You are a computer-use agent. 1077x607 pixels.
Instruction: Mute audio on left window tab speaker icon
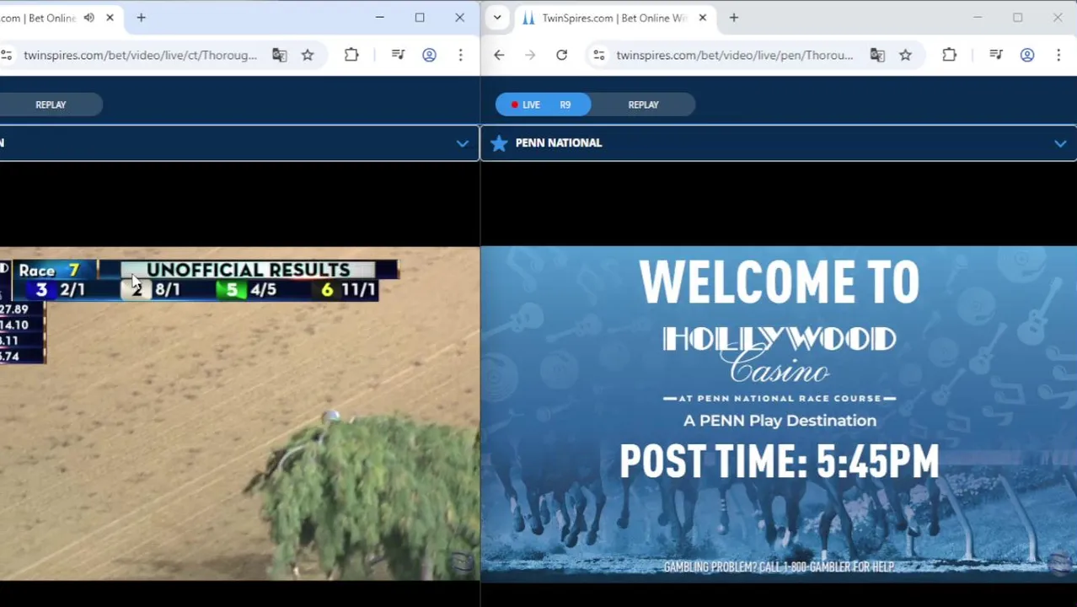89,18
